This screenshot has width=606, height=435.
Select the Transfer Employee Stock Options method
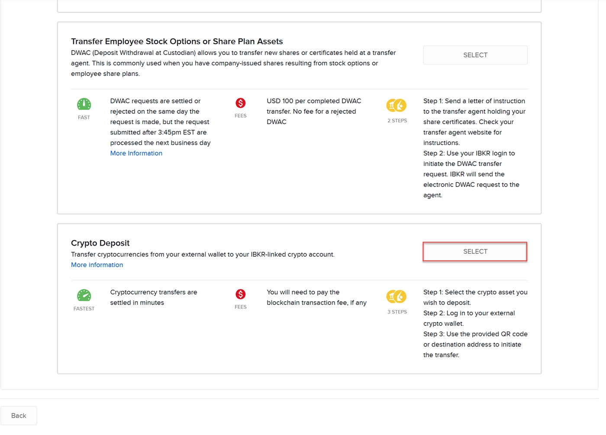[475, 55]
